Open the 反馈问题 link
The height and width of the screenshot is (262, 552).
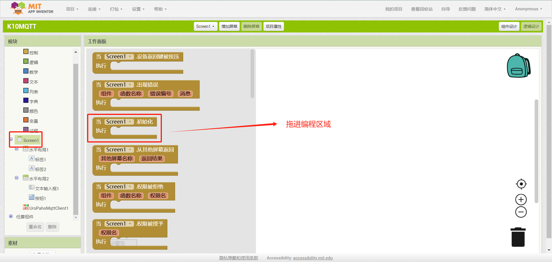(467, 9)
